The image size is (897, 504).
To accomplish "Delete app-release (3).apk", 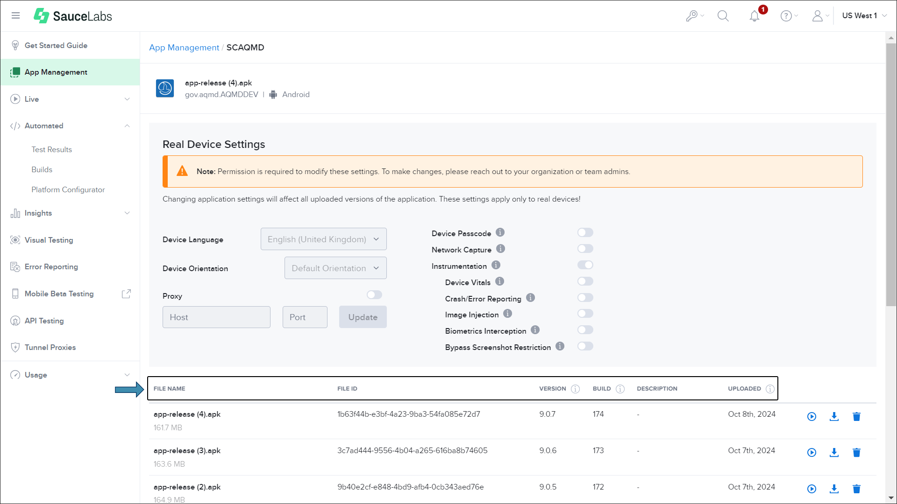I will (x=856, y=453).
